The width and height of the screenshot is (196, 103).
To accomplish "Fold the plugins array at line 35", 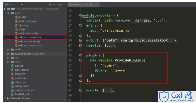I will click(81, 55).
